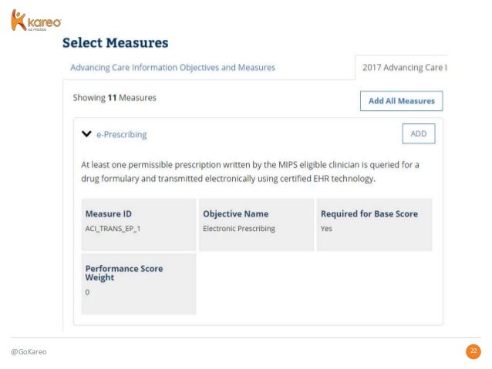Click the Showing 11 Measures count text
This screenshot has width=492, height=369.
(114, 98)
